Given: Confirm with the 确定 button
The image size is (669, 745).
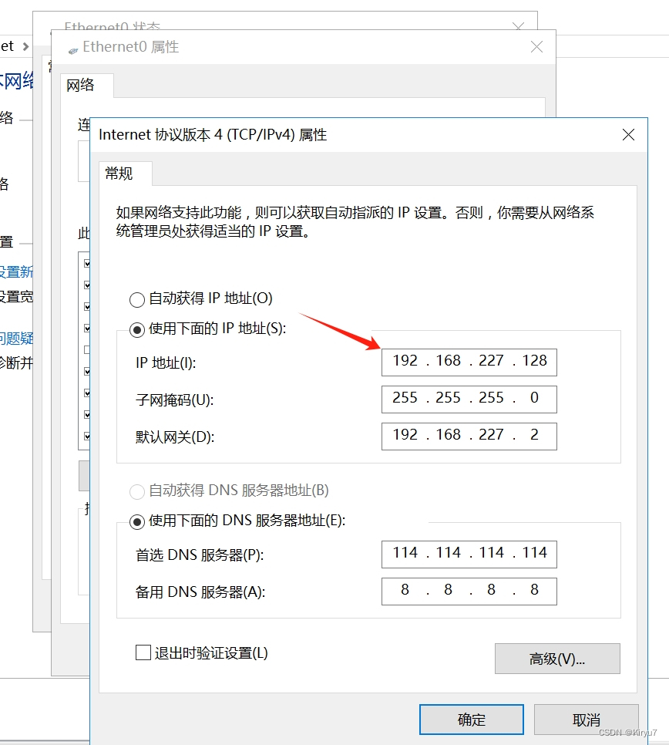Looking at the screenshot, I should (472, 720).
